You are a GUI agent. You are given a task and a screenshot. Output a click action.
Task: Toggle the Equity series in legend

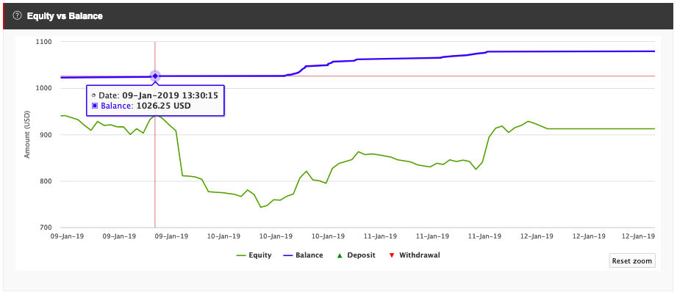click(x=254, y=255)
